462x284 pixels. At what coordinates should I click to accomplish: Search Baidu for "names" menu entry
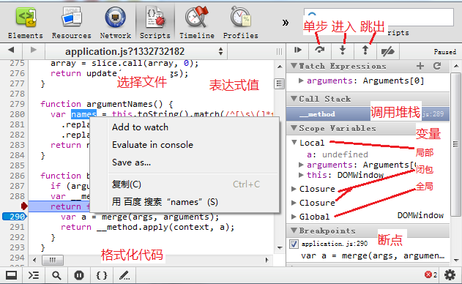click(x=185, y=202)
